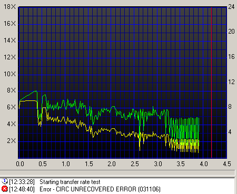Click the 4 label on right axis
This screenshot has height=194, width=237.
(230, 132)
